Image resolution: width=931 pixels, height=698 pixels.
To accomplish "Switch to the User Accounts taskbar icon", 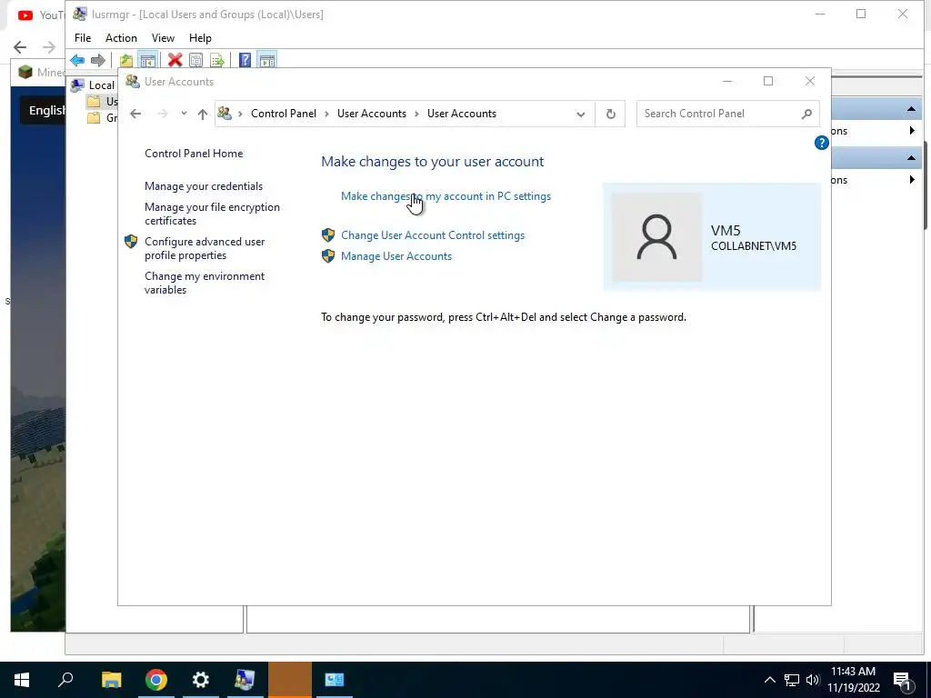I will pos(335,680).
